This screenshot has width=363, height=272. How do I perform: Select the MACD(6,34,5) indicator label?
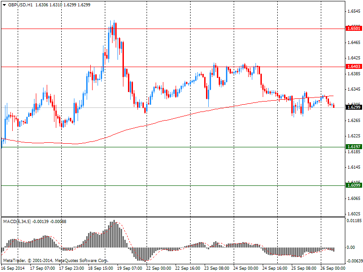(x=17, y=222)
